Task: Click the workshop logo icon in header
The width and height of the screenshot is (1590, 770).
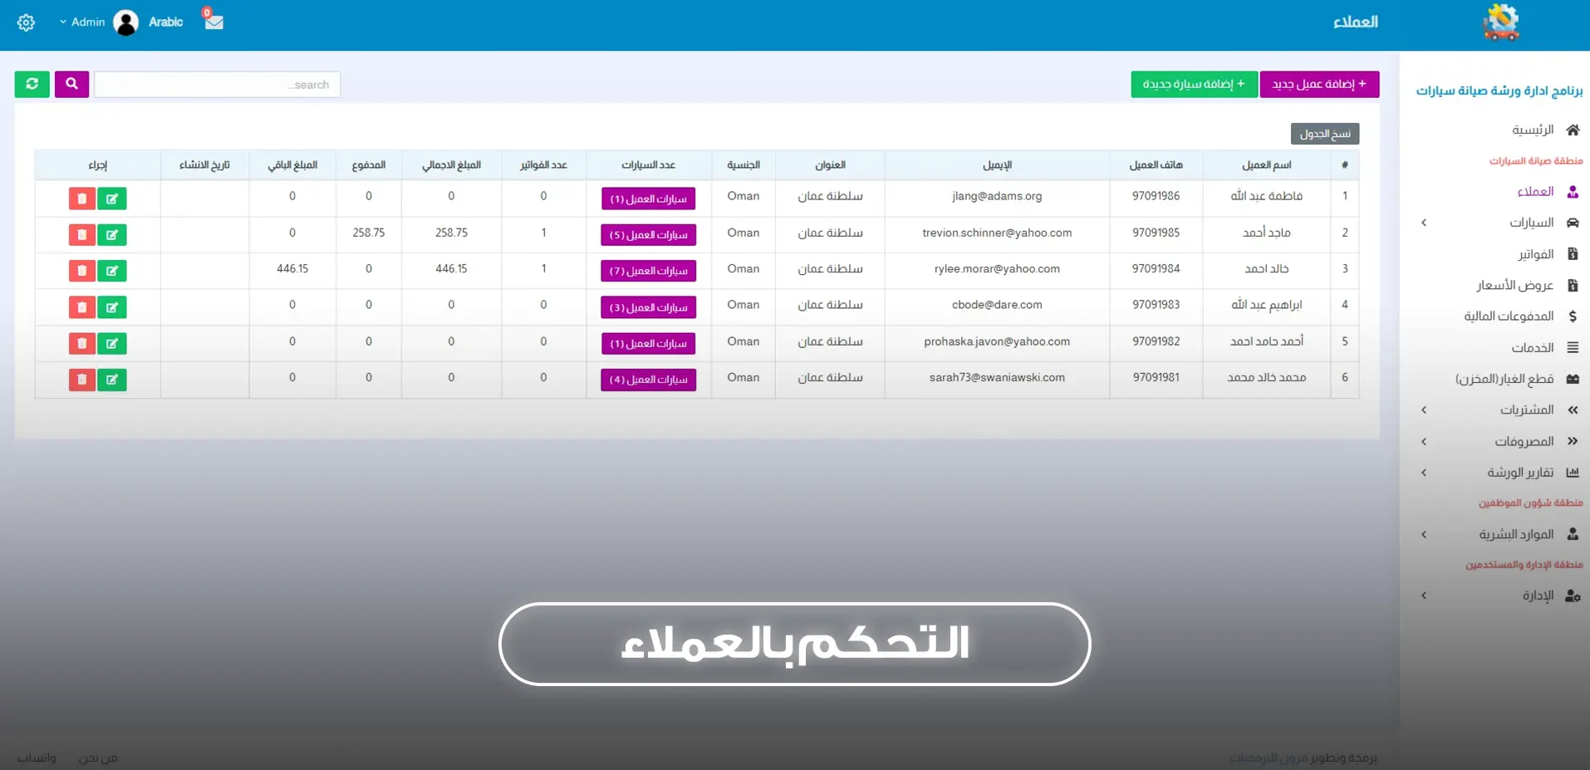Action: coord(1500,22)
